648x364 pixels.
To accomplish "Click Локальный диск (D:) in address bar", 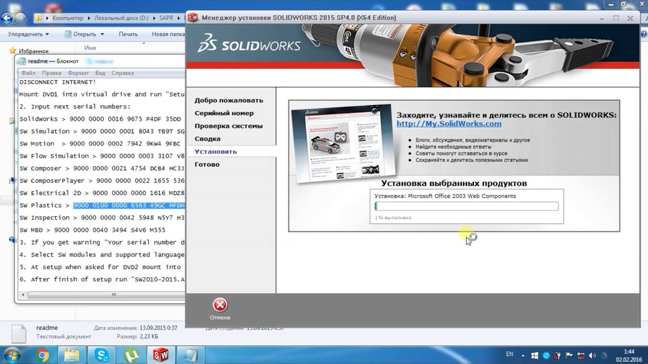I will pos(121,18).
